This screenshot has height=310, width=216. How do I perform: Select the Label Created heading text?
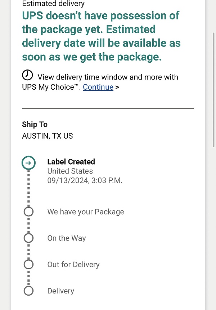(x=71, y=162)
